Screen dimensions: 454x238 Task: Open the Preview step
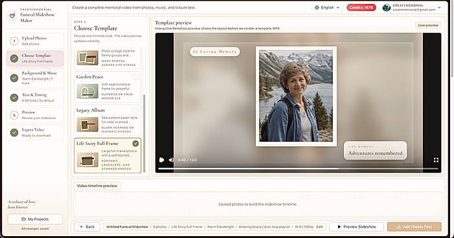(x=35, y=115)
